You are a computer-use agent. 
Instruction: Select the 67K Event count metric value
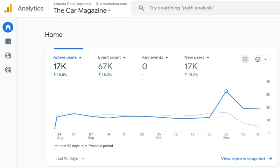click(105, 66)
